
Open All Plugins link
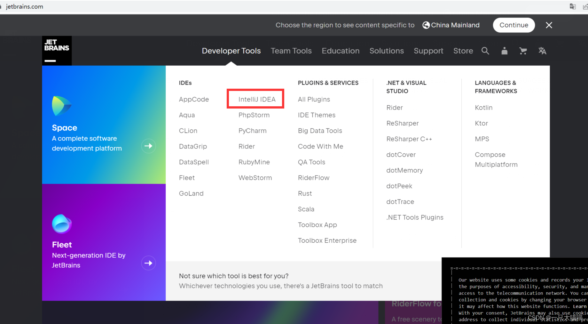click(x=314, y=99)
